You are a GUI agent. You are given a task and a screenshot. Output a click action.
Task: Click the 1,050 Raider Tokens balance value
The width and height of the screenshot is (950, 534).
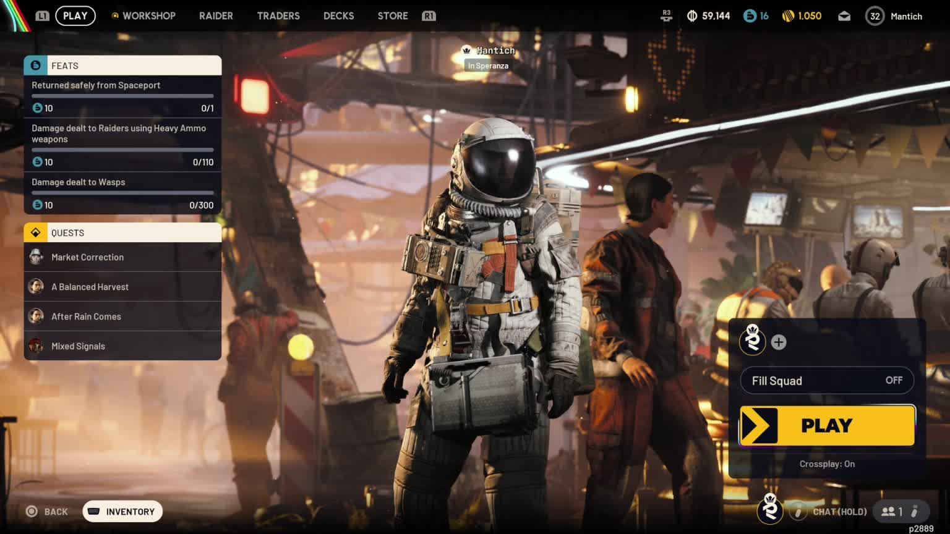[x=810, y=16]
